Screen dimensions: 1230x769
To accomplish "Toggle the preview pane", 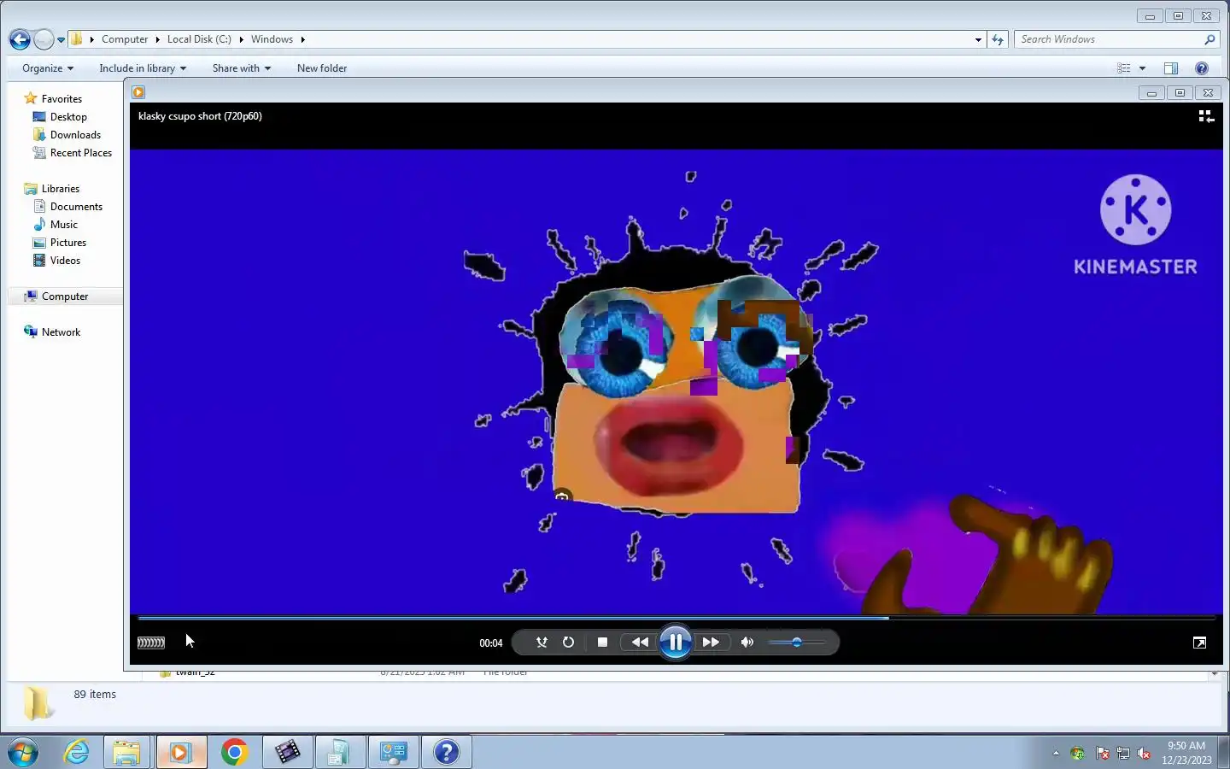I will coord(1171,68).
